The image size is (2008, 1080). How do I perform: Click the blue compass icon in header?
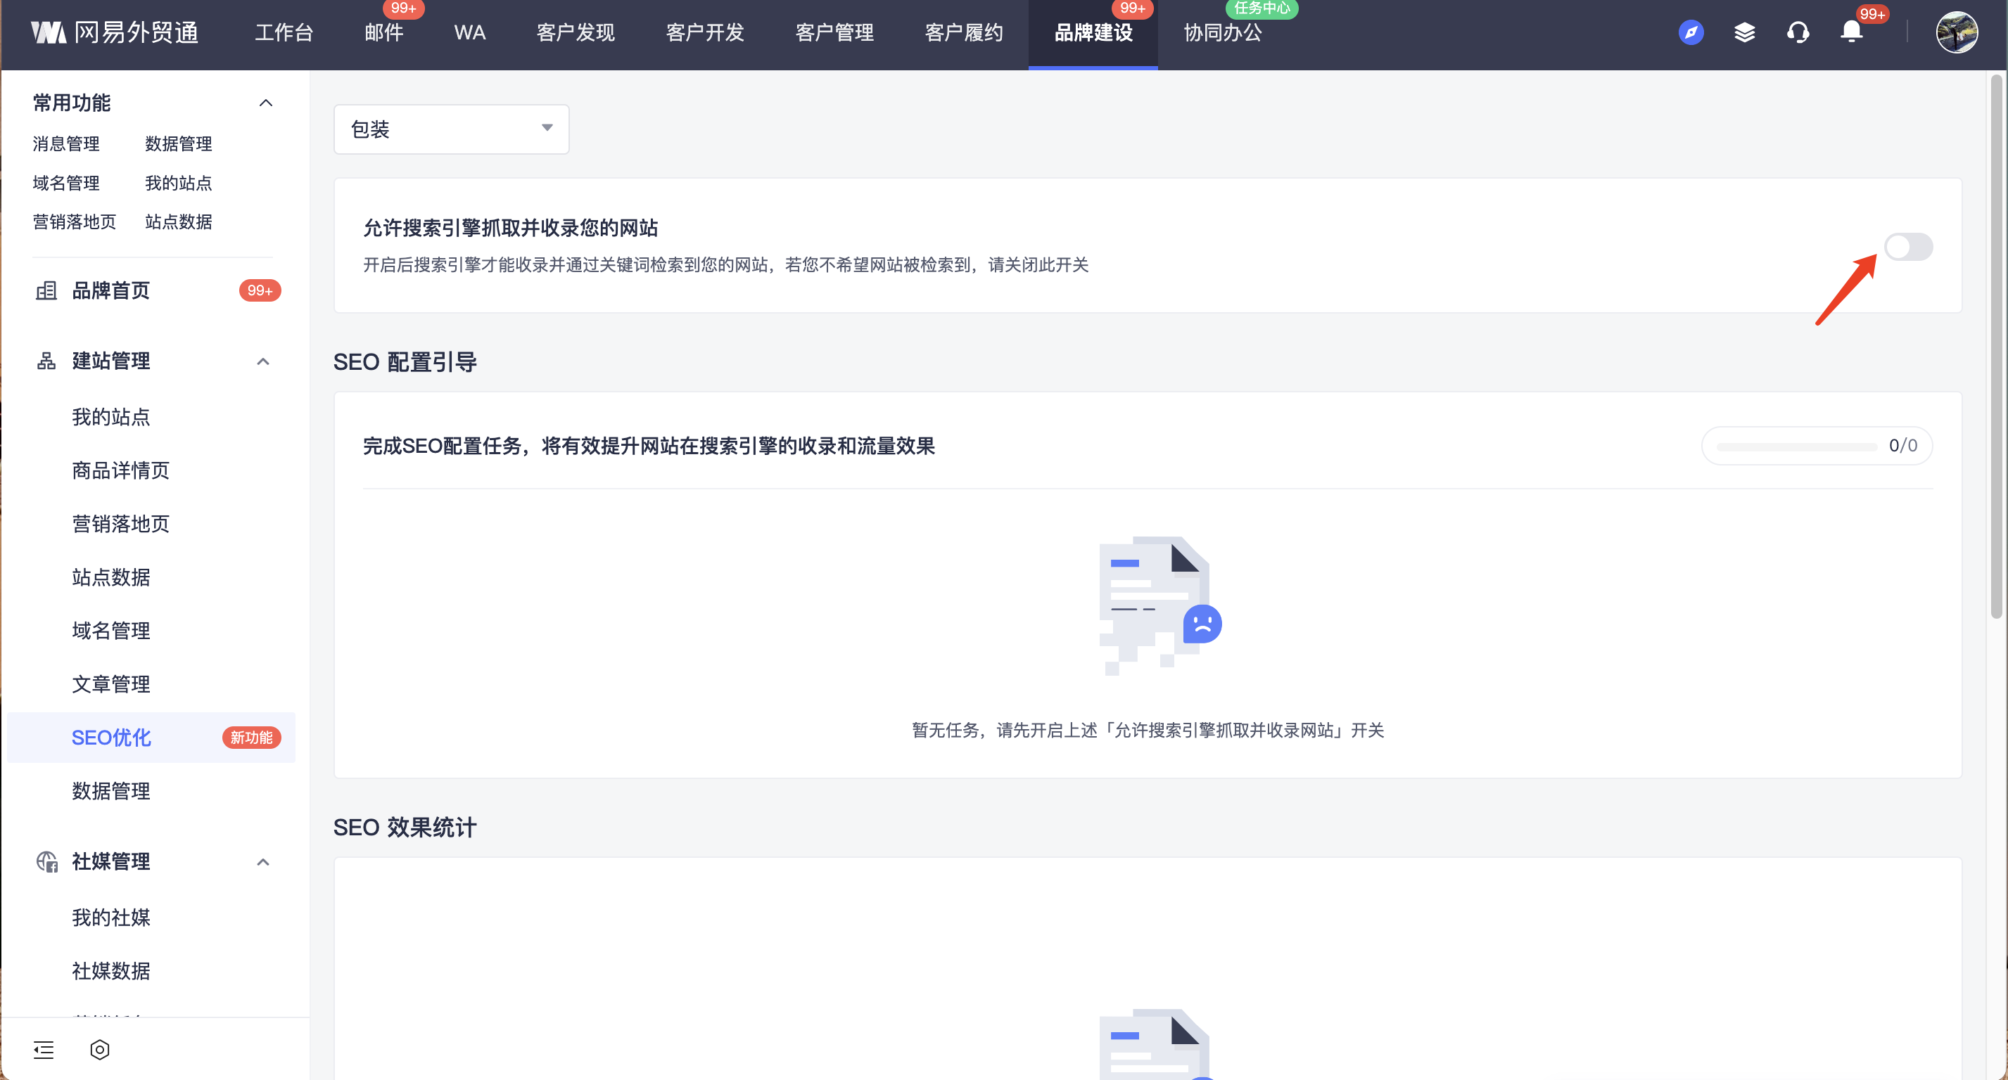(x=1690, y=33)
